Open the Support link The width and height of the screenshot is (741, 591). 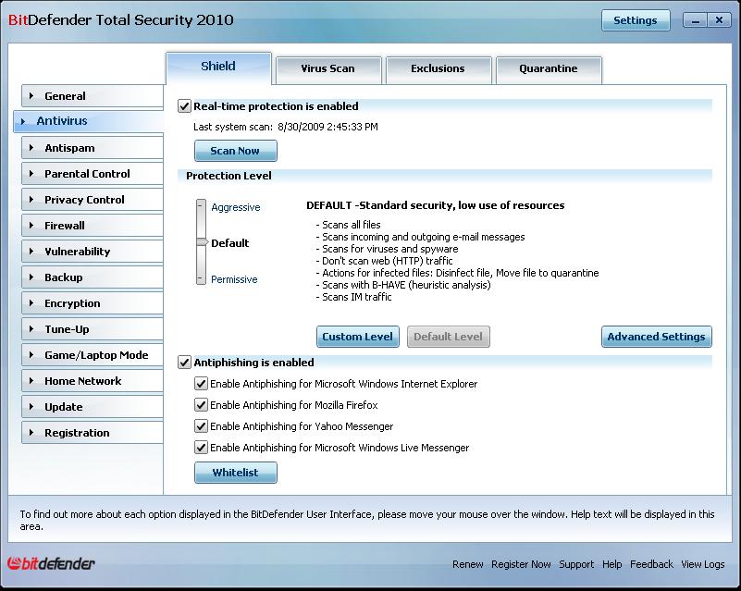(576, 564)
